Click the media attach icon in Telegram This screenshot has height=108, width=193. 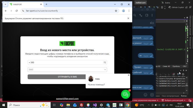(152, 95)
